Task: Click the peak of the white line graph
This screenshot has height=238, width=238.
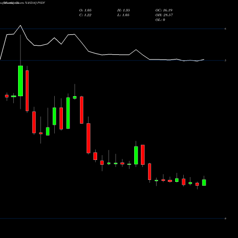Action: pos(20,25)
